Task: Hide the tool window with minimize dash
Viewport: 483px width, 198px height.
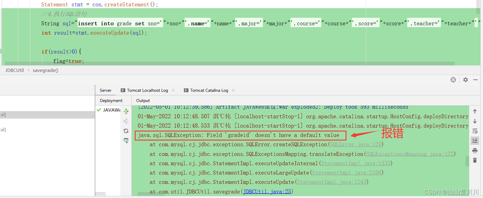Action: [475, 80]
